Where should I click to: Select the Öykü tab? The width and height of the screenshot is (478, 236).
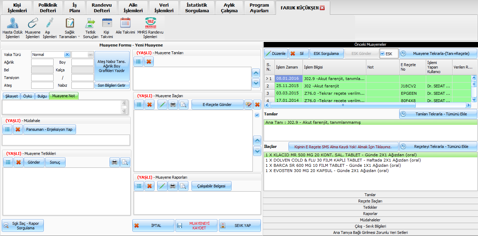(27, 96)
